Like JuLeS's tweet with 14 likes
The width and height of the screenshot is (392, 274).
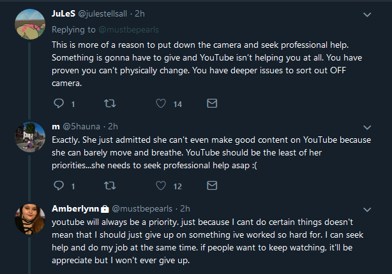coord(161,103)
